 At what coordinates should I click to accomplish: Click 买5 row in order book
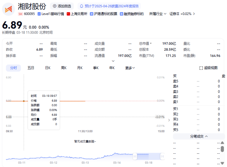click(x=196, y=130)
